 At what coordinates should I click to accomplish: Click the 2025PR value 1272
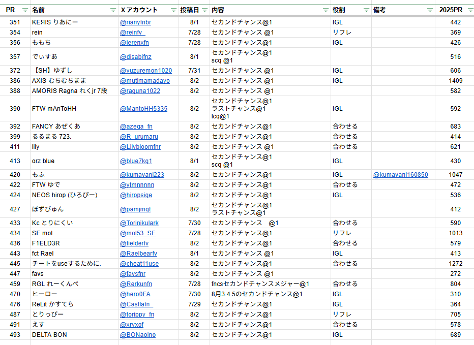click(456, 264)
